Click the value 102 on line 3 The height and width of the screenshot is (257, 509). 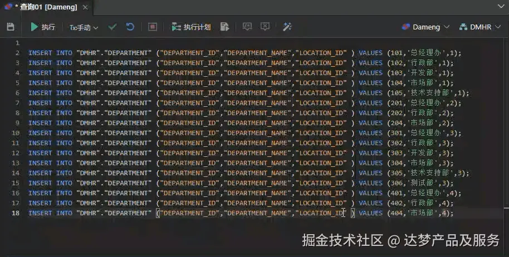[x=397, y=63]
